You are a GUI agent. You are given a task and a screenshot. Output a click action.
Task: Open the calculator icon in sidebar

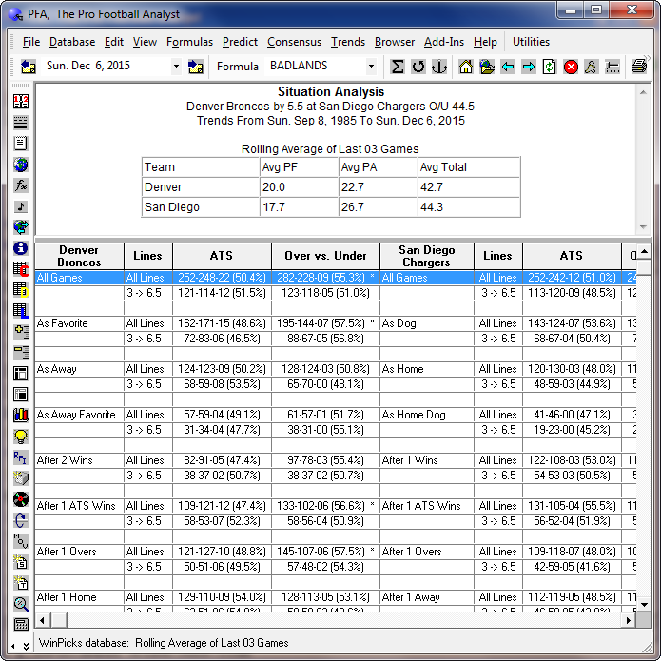click(21, 624)
